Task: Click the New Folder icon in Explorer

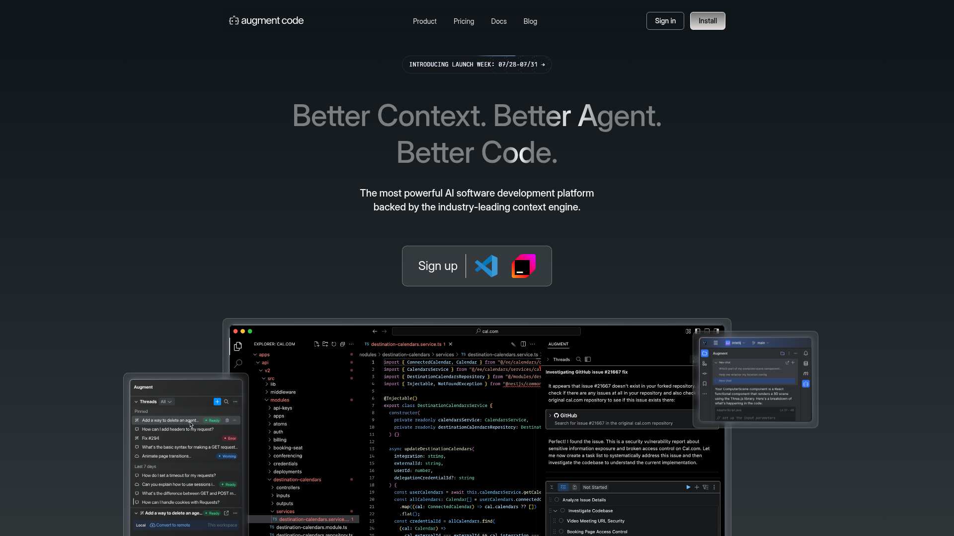Action: click(x=325, y=344)
